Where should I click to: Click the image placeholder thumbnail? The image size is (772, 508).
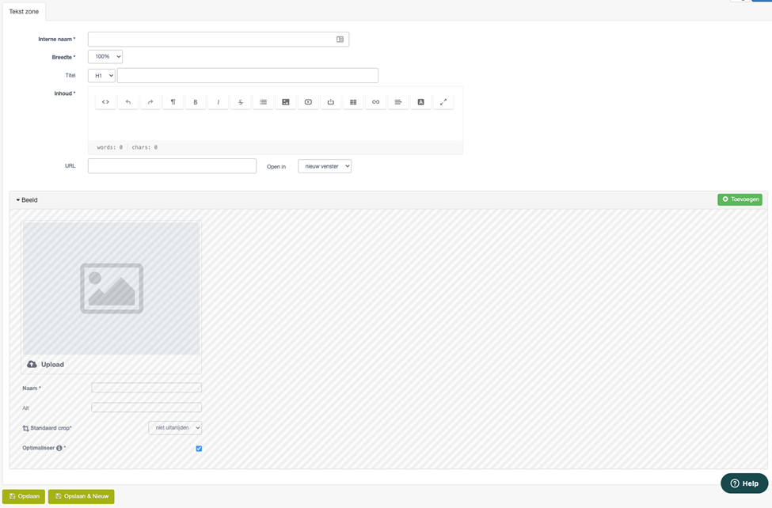(x=112, y=288)
